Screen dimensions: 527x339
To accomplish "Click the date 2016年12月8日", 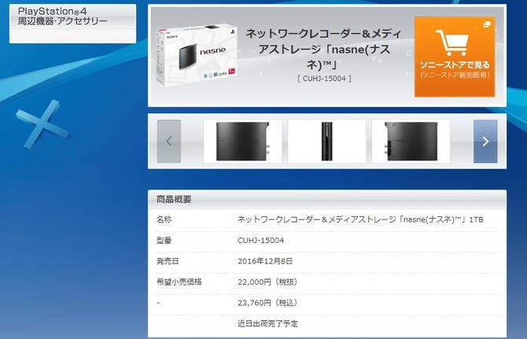I will point(265,261).
